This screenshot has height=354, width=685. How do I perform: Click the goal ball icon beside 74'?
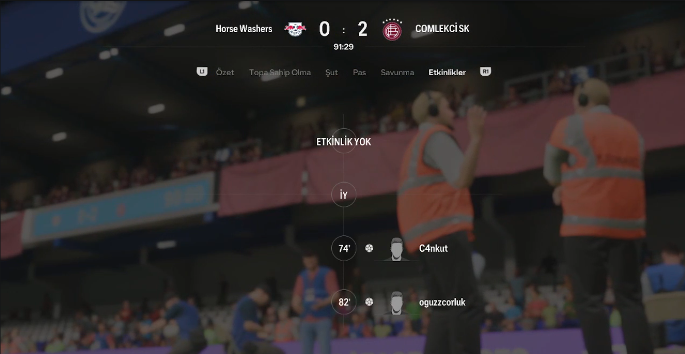(369, 248)
